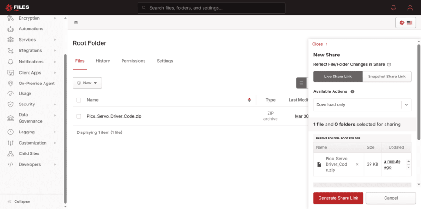The height and width of the screenshot is (209, 421).
Task: Switch to the Permissions tab
Action: (x=133, y=61)
